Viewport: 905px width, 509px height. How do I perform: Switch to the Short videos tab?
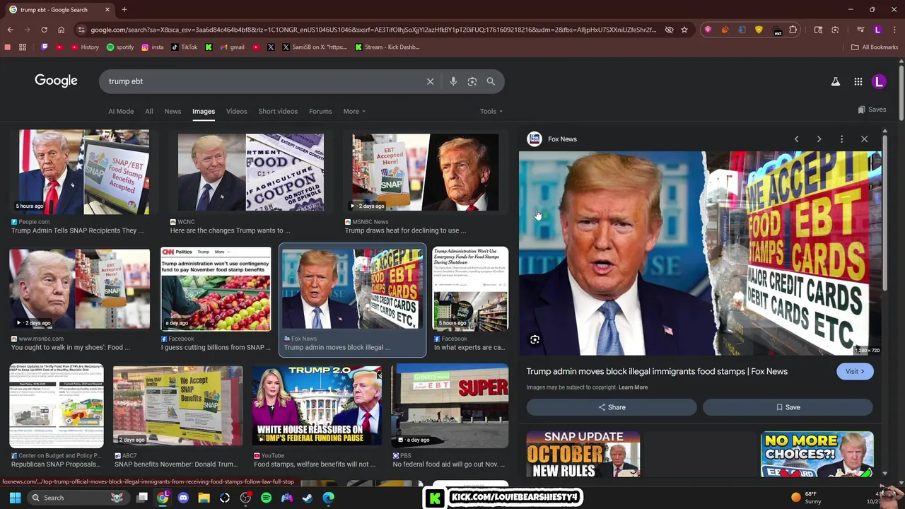click(278, 111)
